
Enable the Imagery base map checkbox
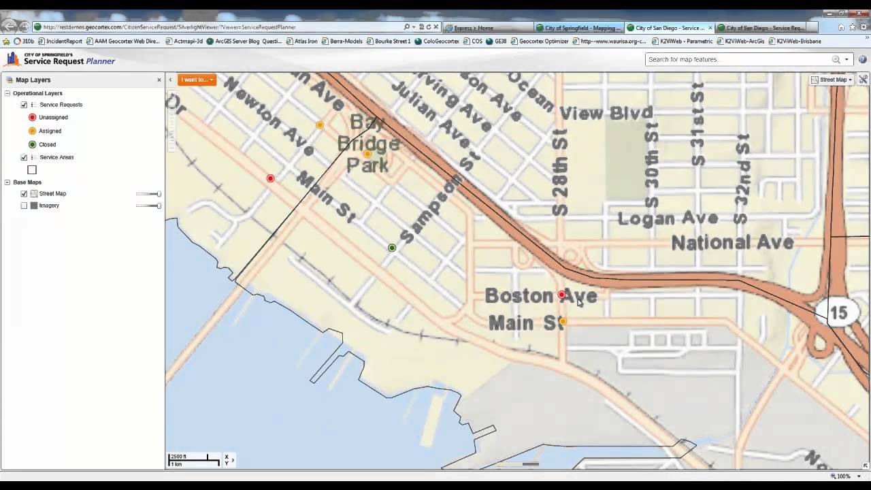pyautogui.click(x=24, y=206)
